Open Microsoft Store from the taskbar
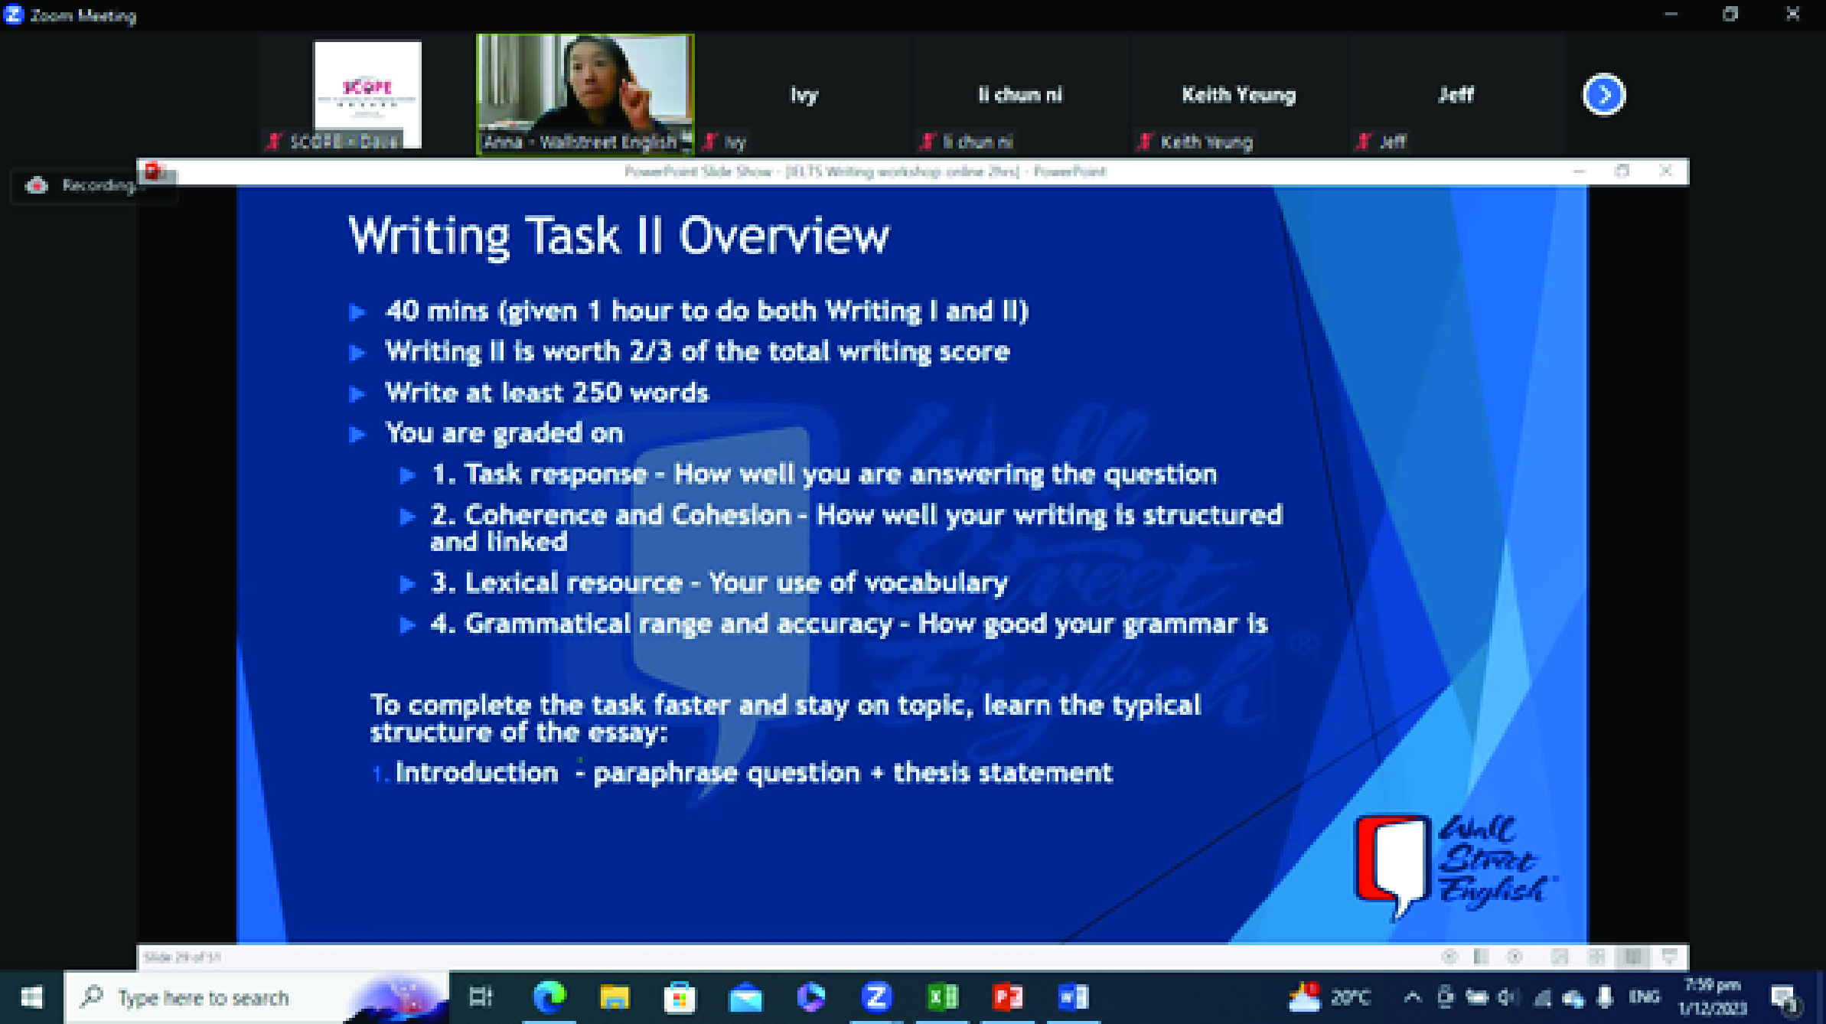 point(680,996)
